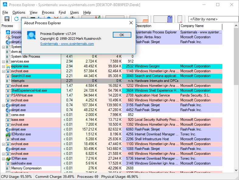The image size is (239, 180).
Task: Collapse the services.exe tree node
Action: tap(3, 62)
